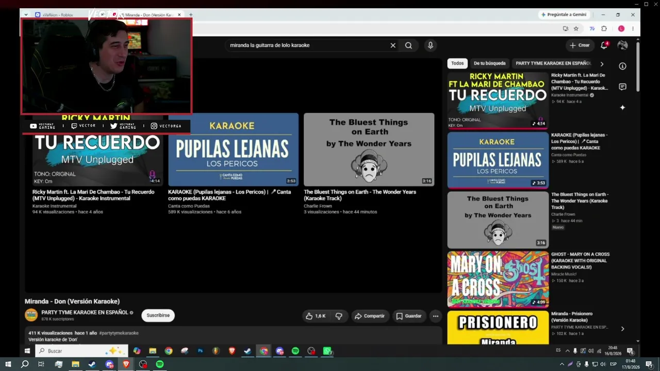Open WhatsApp from the inner taskbar
The height and width of the screenshot is (371, 660).
click(x=327, y=351)
